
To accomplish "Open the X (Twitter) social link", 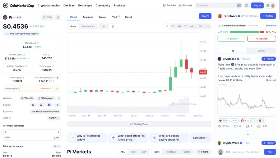I will click(33, 105).
